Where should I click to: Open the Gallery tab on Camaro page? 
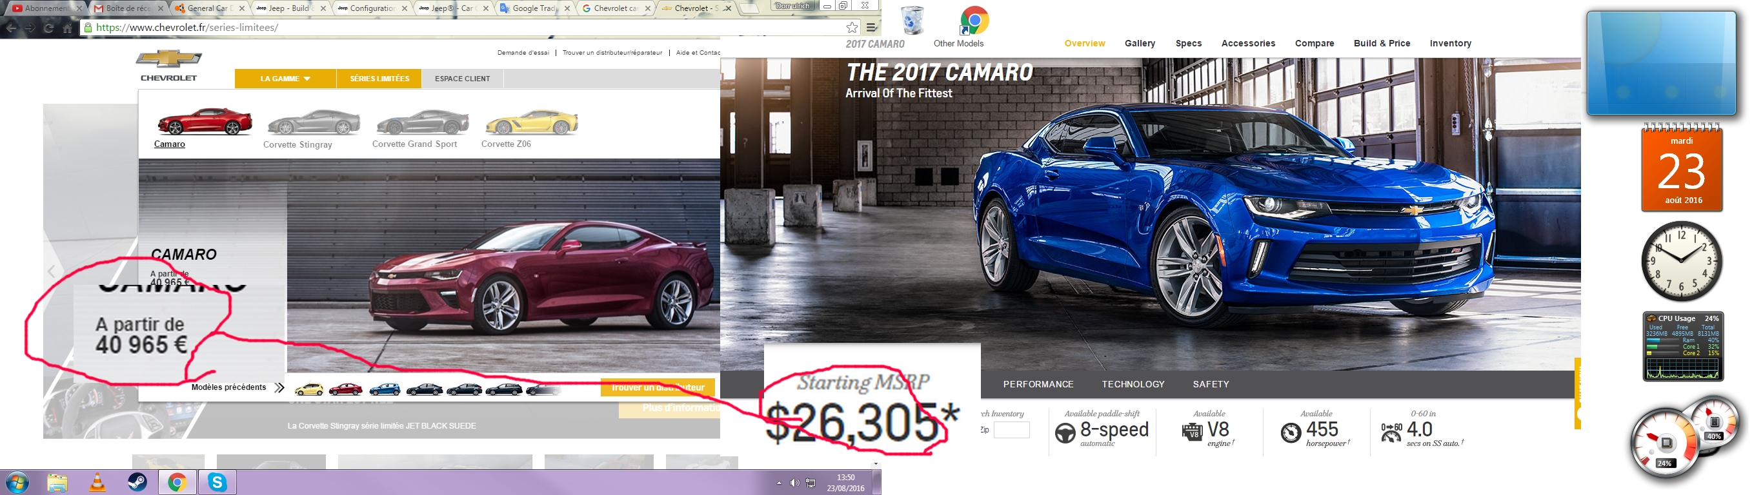(x=1140, y=43)
